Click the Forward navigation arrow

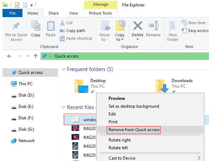pyautogui.click(x=20, y=56)
